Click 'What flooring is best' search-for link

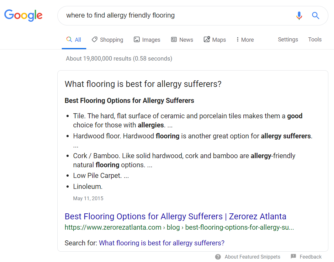tap(162, 243)
